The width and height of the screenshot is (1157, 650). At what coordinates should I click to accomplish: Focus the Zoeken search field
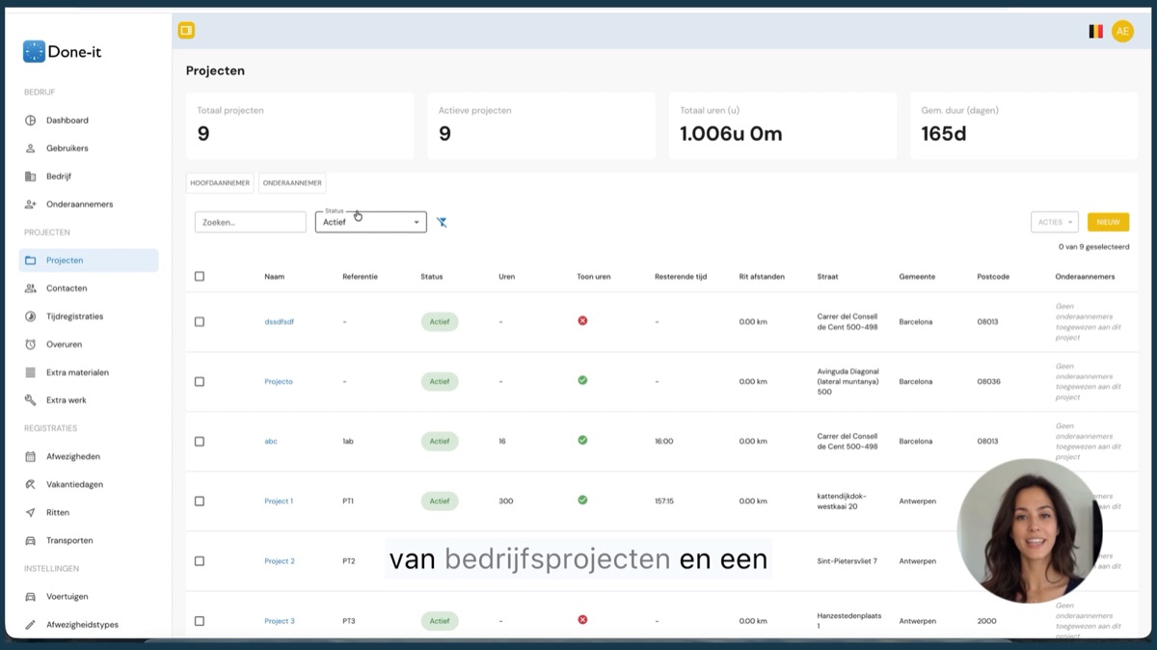coord(251,222)
